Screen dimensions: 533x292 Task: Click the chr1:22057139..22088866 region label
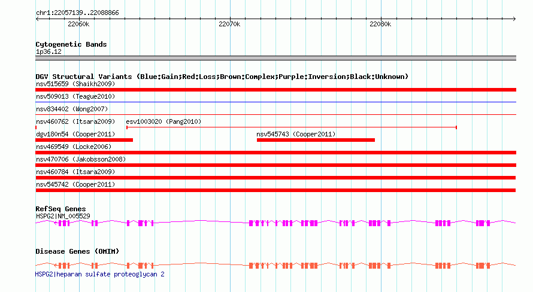pos(77,13)
